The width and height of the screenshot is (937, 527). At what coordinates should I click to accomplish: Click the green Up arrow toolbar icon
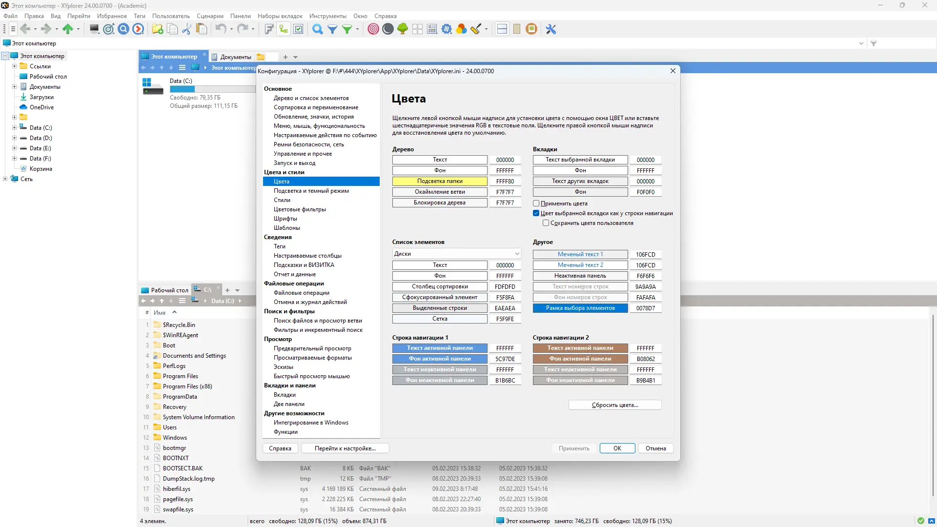(x=68, y=29)
